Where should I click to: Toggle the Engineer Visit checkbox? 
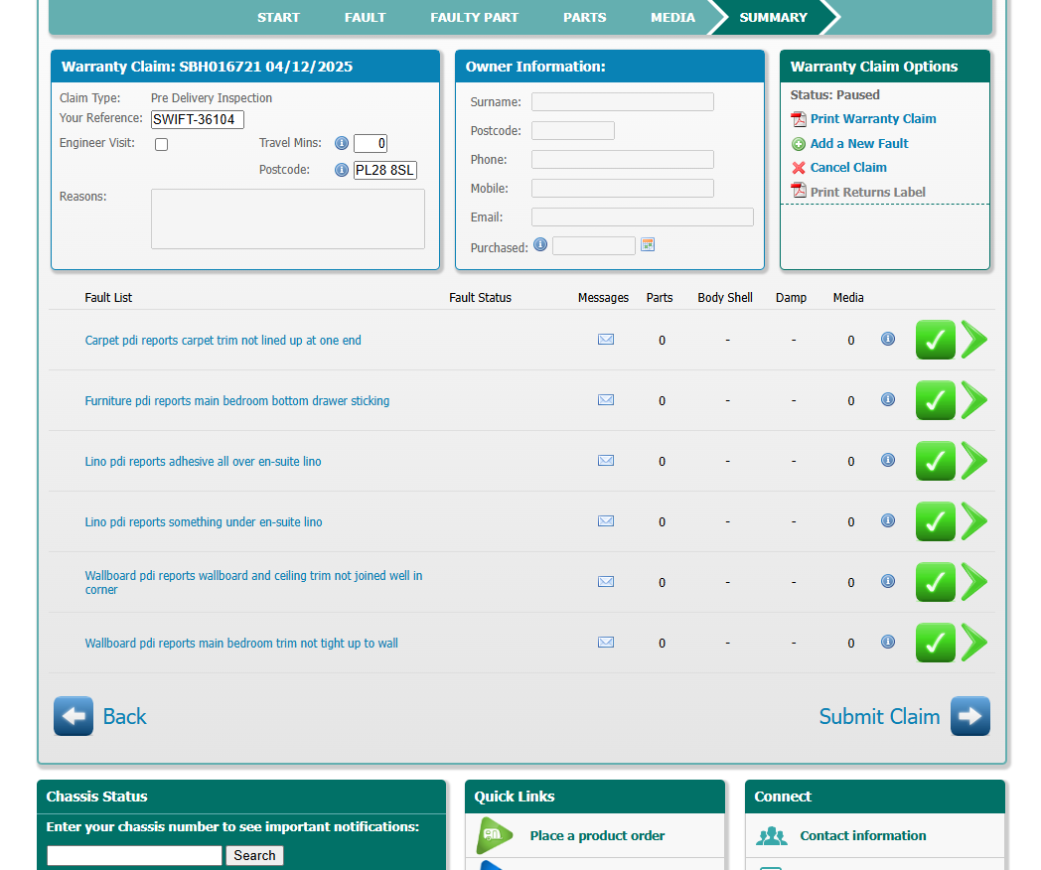162,144
